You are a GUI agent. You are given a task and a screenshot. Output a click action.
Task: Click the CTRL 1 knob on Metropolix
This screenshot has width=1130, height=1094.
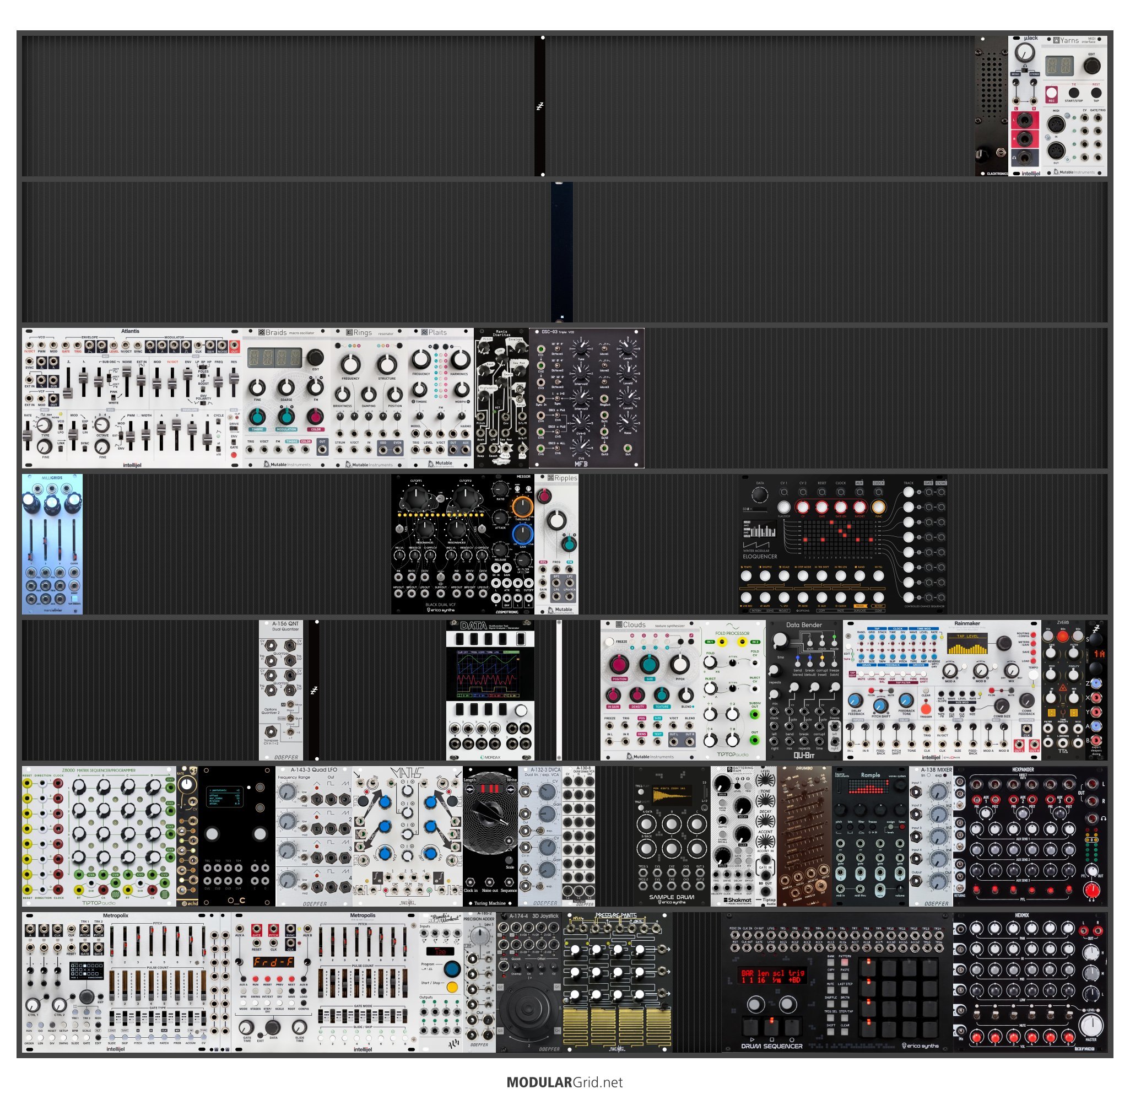point(33,1004)
